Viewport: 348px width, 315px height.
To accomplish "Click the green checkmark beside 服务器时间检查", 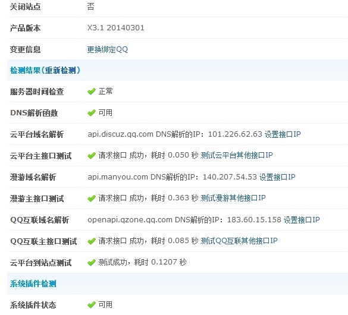I will point(92,92).
